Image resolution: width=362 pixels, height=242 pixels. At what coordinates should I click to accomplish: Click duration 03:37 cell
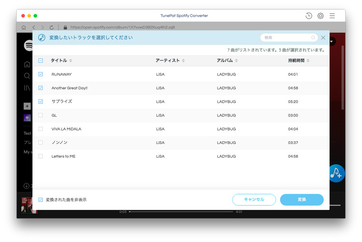point(293,143)
